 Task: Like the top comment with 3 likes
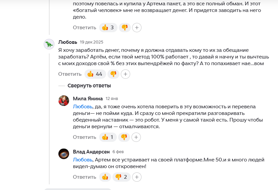tap(108, 28)
